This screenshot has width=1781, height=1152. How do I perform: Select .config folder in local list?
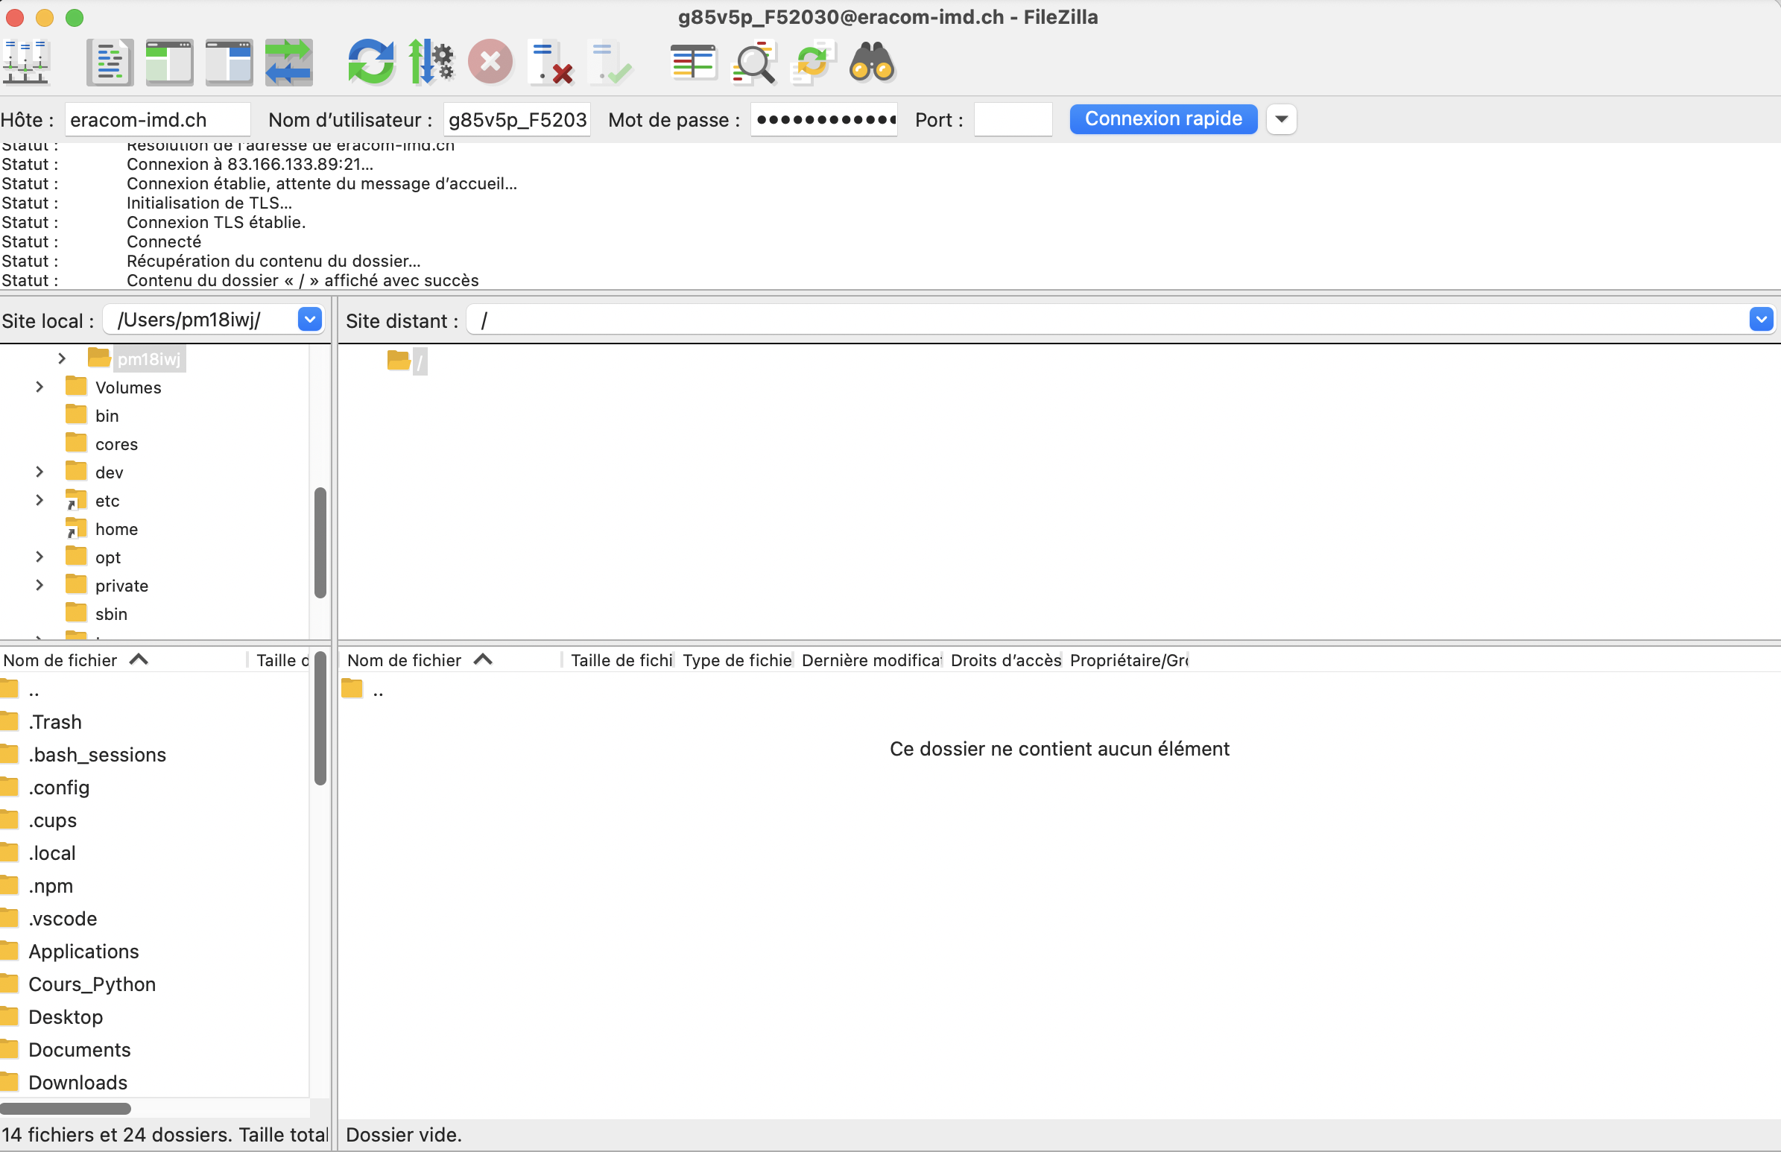coord(58,788)
